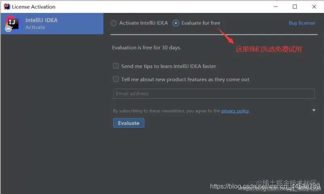Select the Activate IntelliJ IDEA radio button

(x=114, y=23)
